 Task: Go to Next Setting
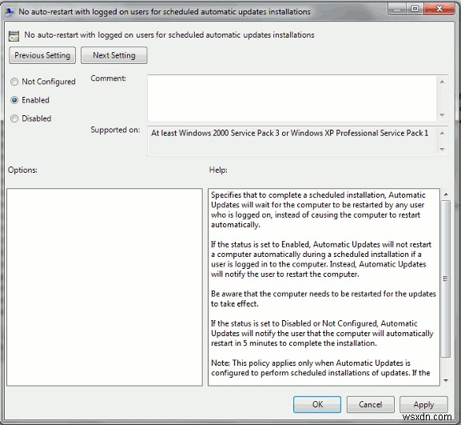[114, 55]
